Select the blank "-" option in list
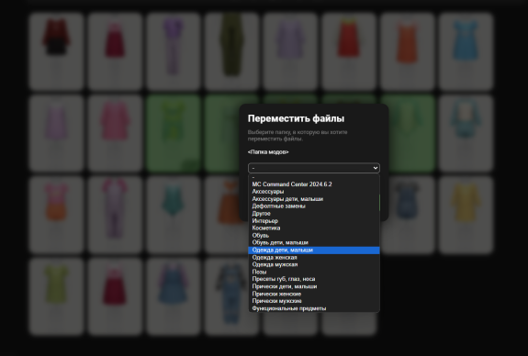This screenshot has height=356, width=528. (x=314, y=177)
